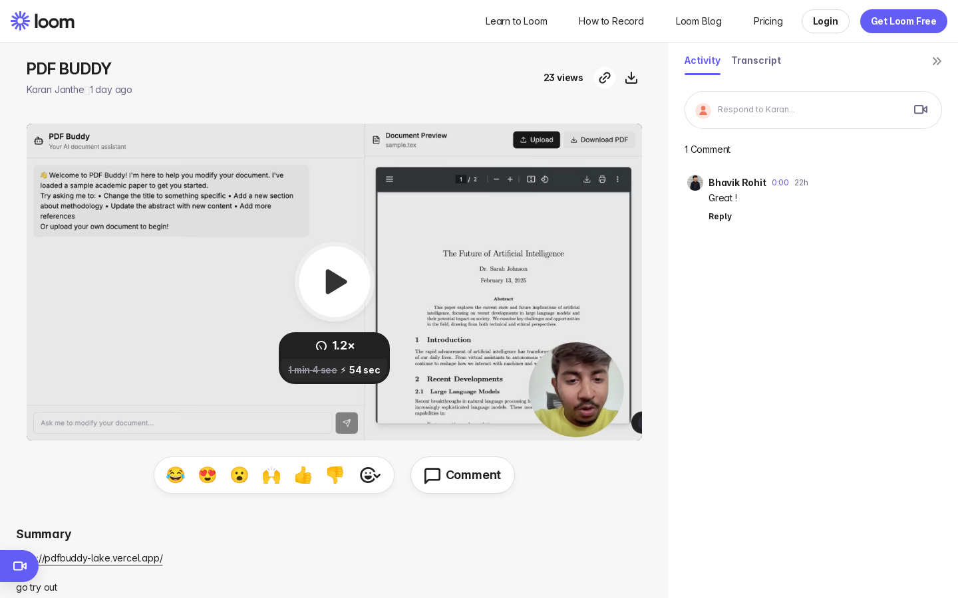This screenshot has height=598, width=958.
Task: Open the Pricing page
Action: click(768, 21)
